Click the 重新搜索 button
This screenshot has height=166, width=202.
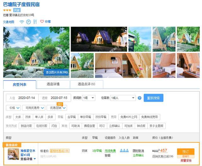click(x=153, y=98)
